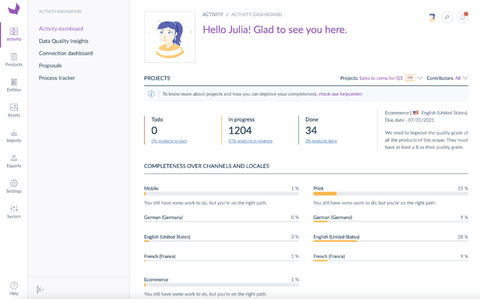Click the check our helpcenter link
This screenshot has height=299, width=480.
[x=340, y=94]
